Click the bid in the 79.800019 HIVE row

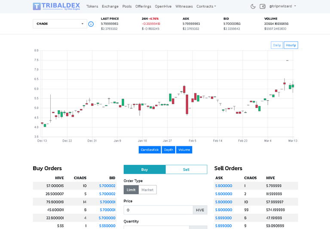(107, 202)
